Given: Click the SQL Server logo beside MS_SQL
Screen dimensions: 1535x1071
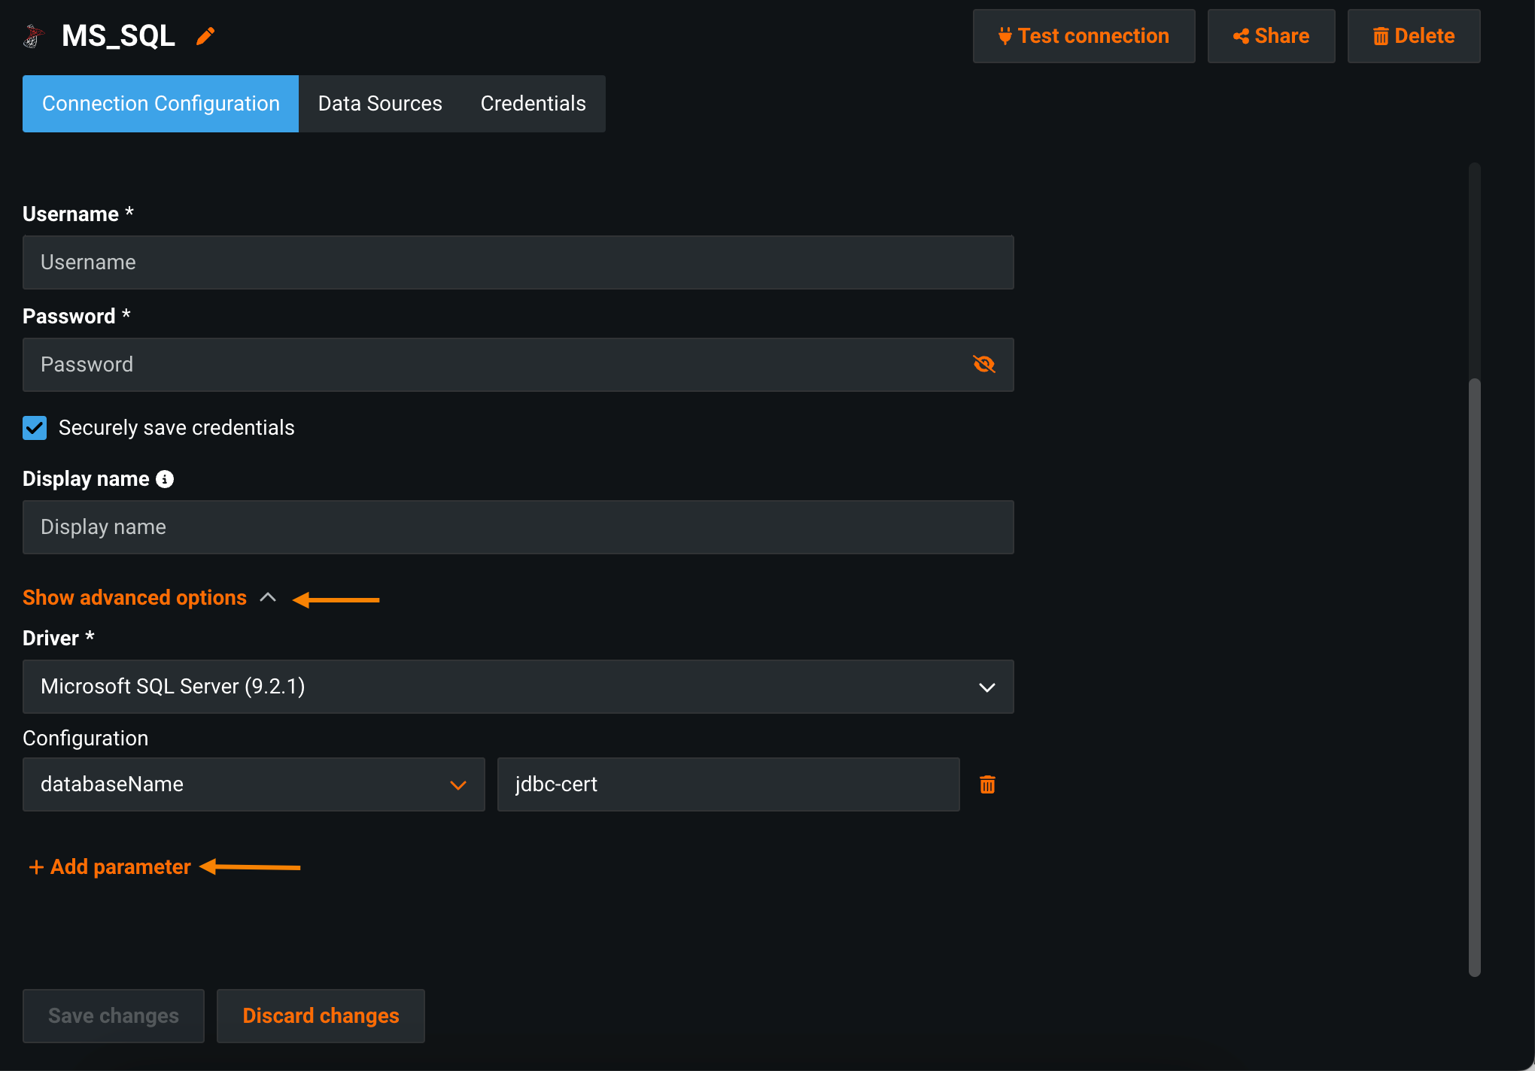Looking at the screenshot, I should (32, 36).
